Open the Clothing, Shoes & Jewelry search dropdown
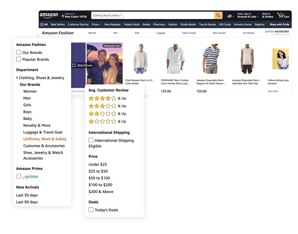Viewport: 298px width, 234px height. 107,15
